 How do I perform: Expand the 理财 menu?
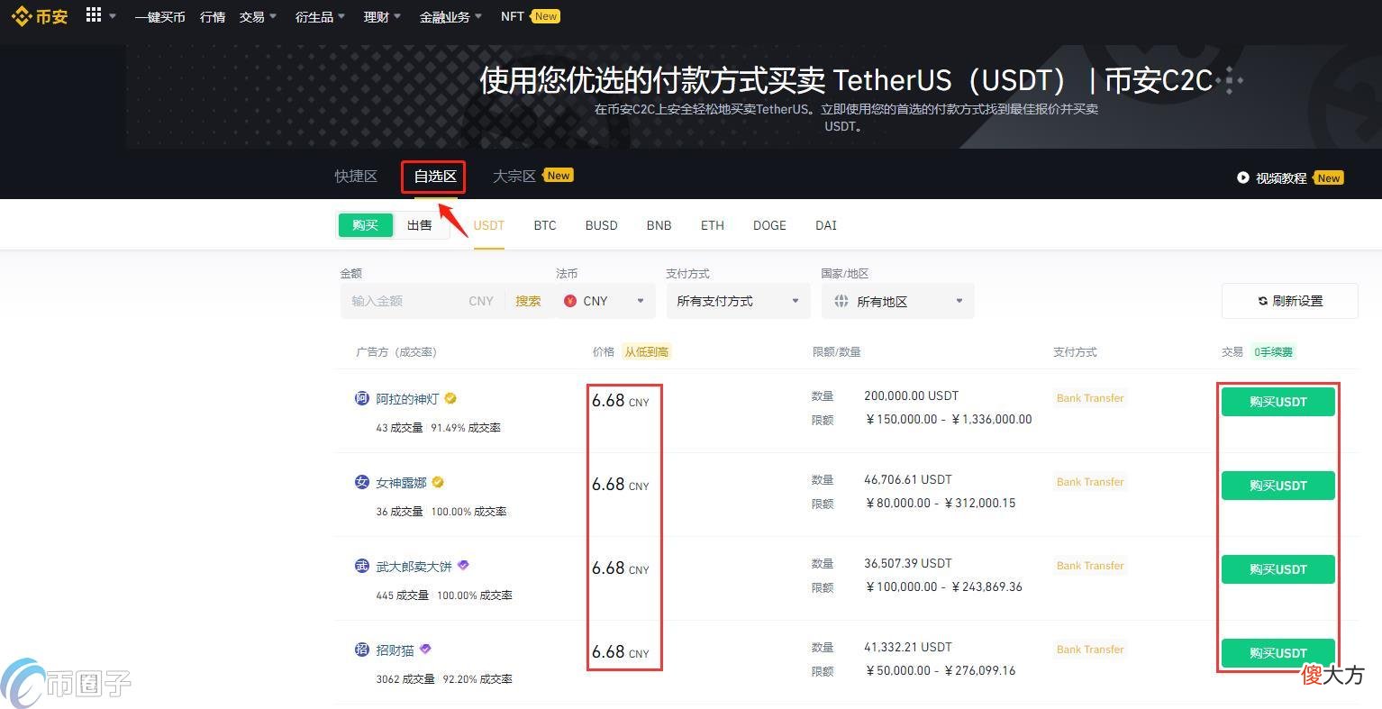(382, 16)
